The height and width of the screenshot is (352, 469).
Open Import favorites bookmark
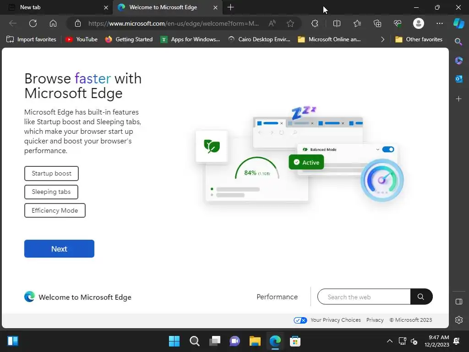31,39
